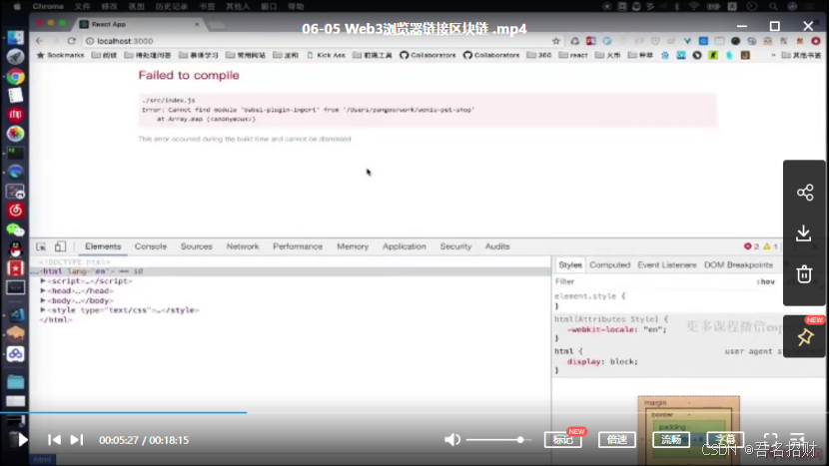Mute the player volume speaker icon
The image size is (830, 466).
pos(452,440)
